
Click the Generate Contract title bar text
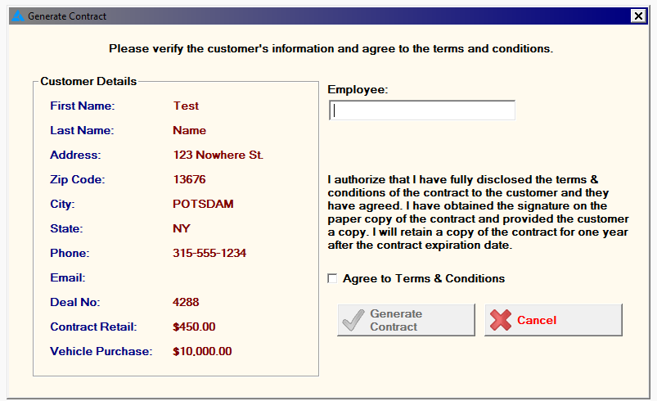[67, 16]
